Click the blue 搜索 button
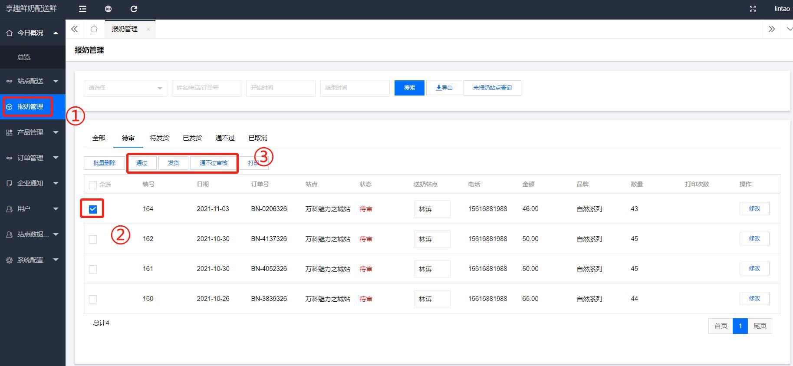Screen dimensions: 793x366 (409, 88)
